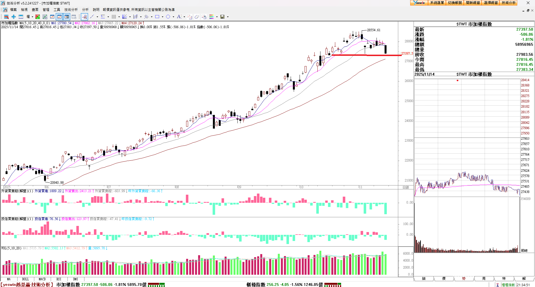Choose the text annotation tool
Viewport: 535px width, 287px height.
[179, 17]
